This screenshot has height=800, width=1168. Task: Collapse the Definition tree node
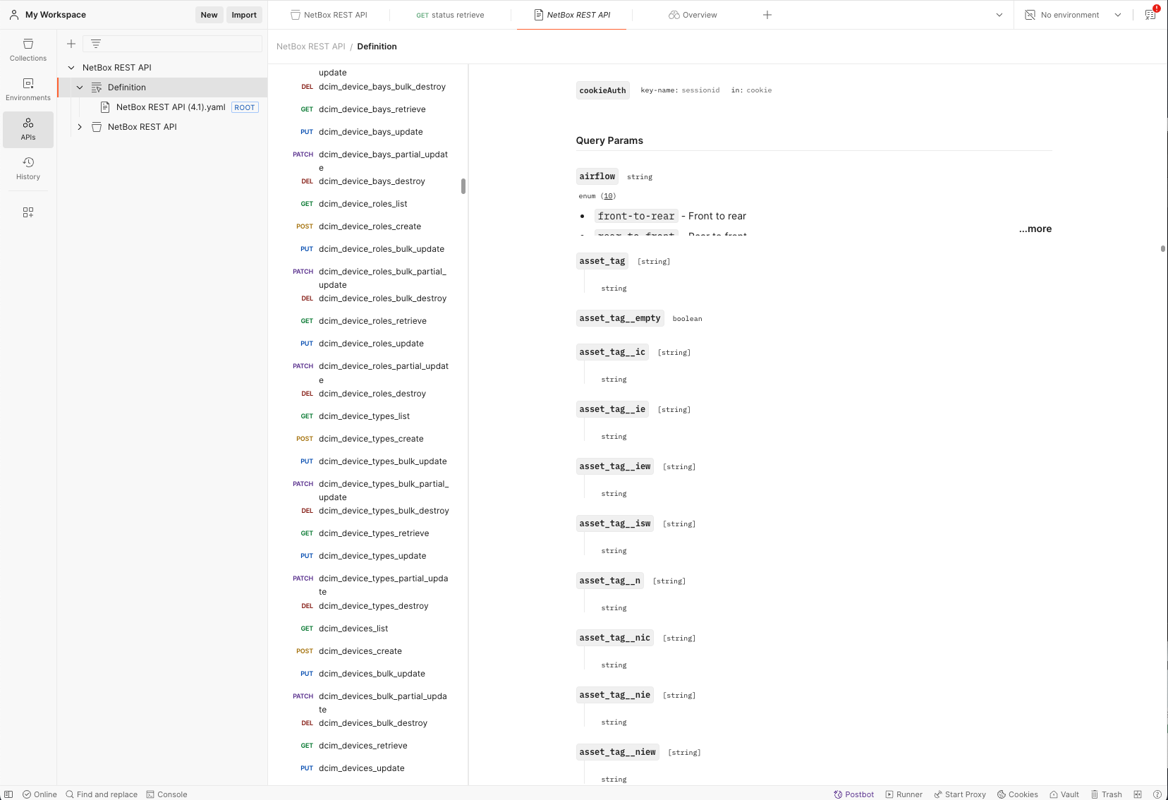pyautogui.click(x=80, y=87)
